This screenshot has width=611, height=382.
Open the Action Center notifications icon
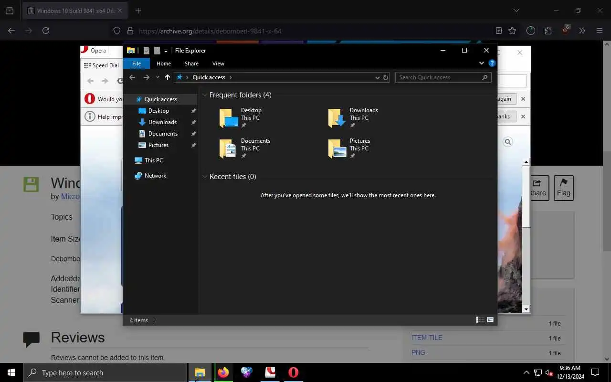coord(595,372)
